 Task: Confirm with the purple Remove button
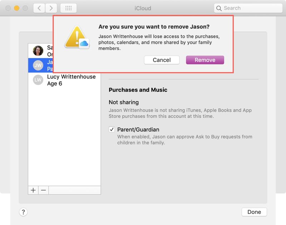205,60
